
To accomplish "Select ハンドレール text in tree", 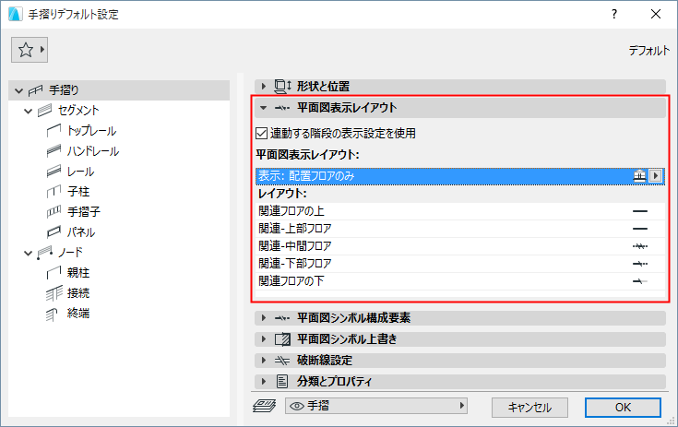I will pyautogui.click(x=93, y=151).
